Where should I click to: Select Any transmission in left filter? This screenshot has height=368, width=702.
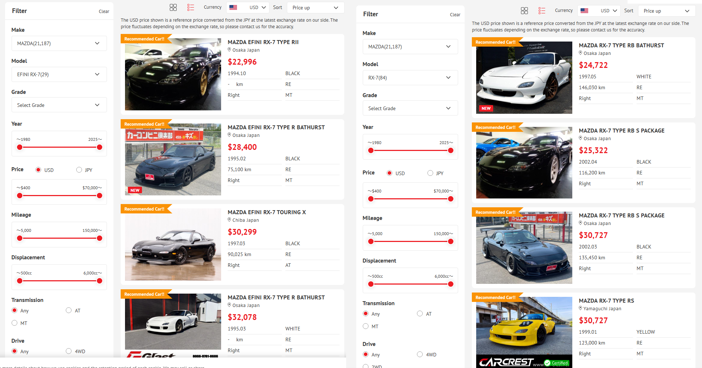coord(14,310)
